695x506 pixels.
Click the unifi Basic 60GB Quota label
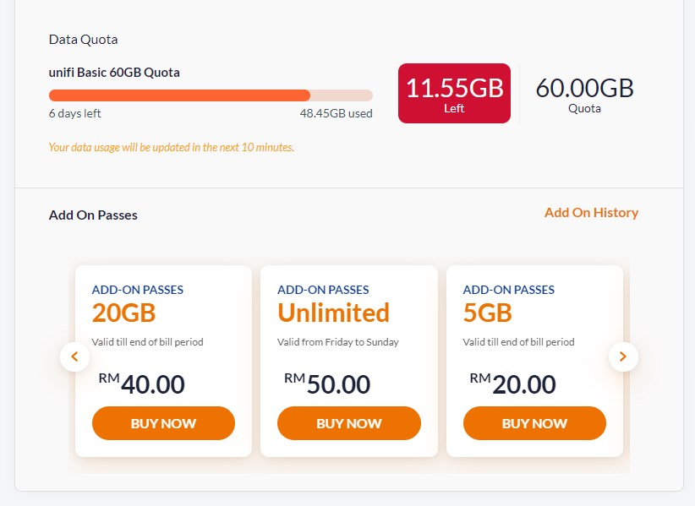(x=114, y=73)
